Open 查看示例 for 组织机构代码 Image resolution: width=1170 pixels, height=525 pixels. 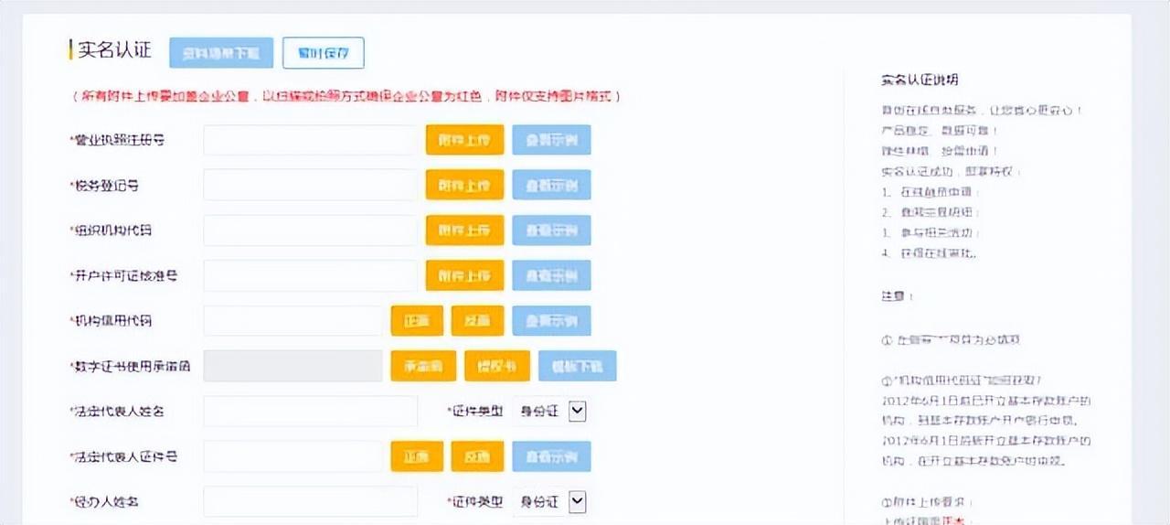point(551,230)
